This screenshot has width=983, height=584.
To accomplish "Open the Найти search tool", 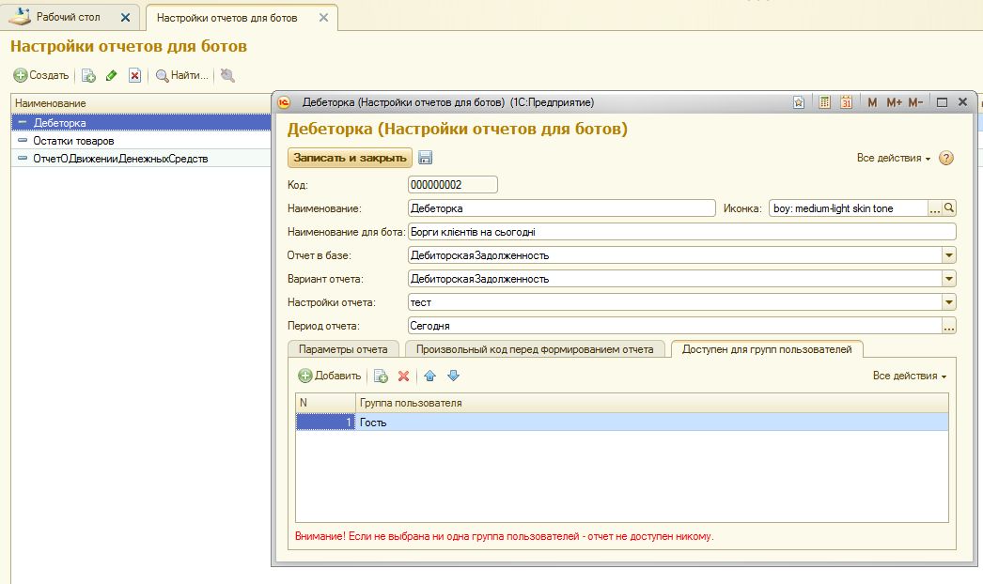I will pyautogui.click(x=181, y=75).
